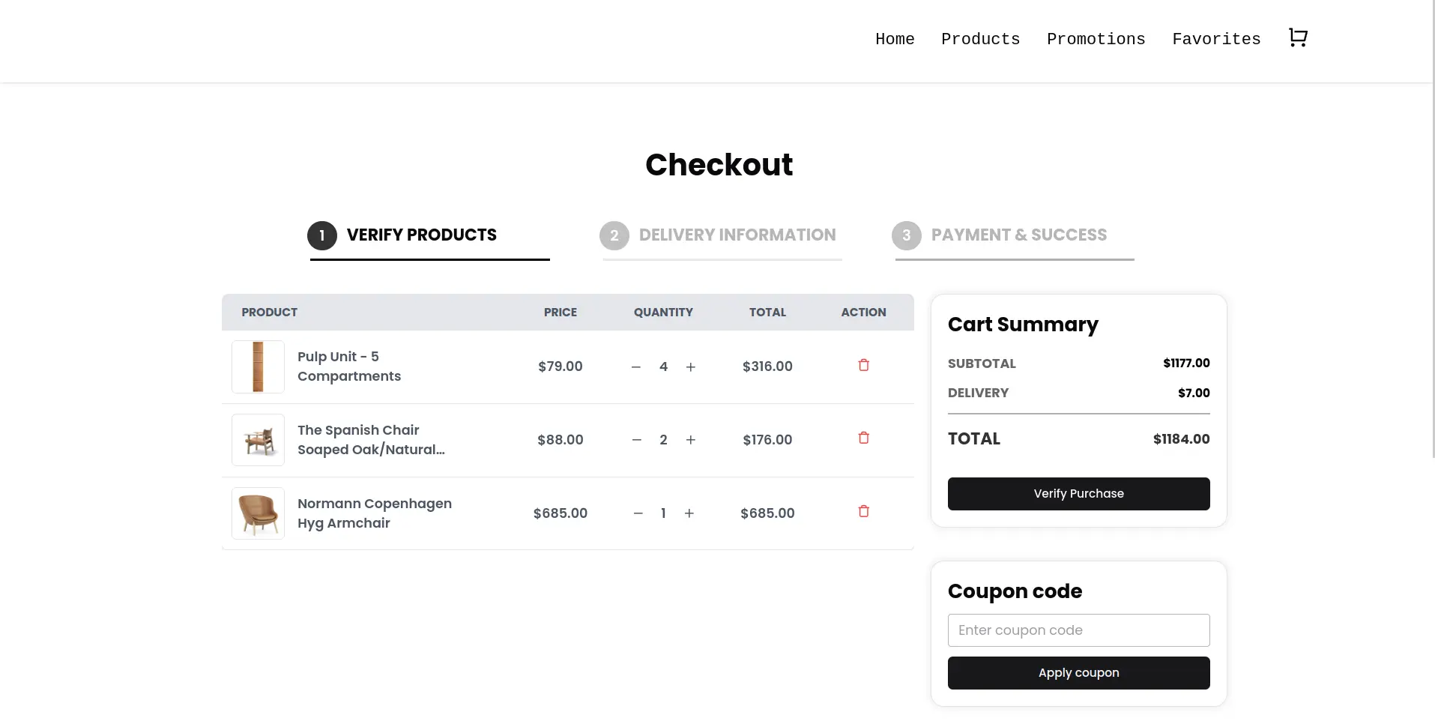This screenshot has height=724, width=1435.
Task: Open the Favorites page
Action: [1216, 40]
